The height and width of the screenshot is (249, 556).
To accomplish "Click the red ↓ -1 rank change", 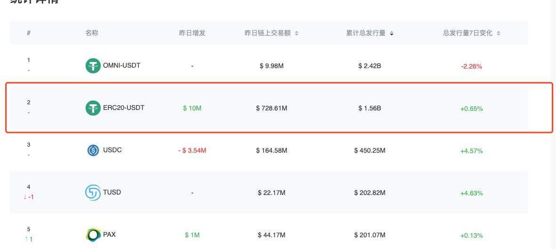I will coord(29,197).
